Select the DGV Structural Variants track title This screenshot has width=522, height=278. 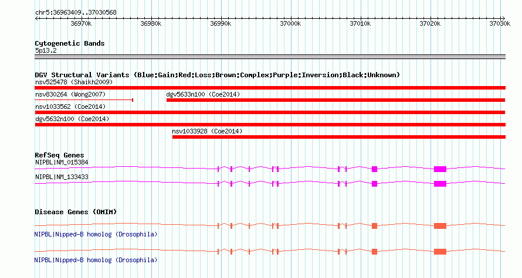point(218,75)
